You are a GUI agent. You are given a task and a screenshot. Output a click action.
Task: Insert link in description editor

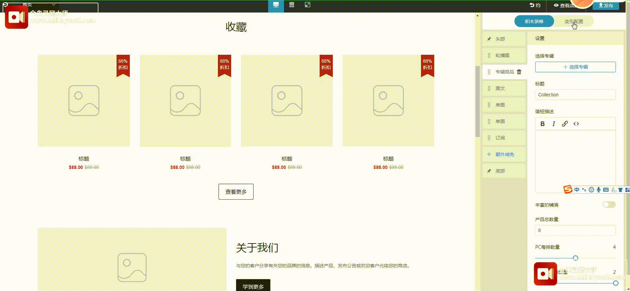tap(565, 124)
